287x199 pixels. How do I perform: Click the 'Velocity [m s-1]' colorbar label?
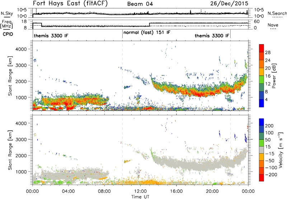coord(281,150)
